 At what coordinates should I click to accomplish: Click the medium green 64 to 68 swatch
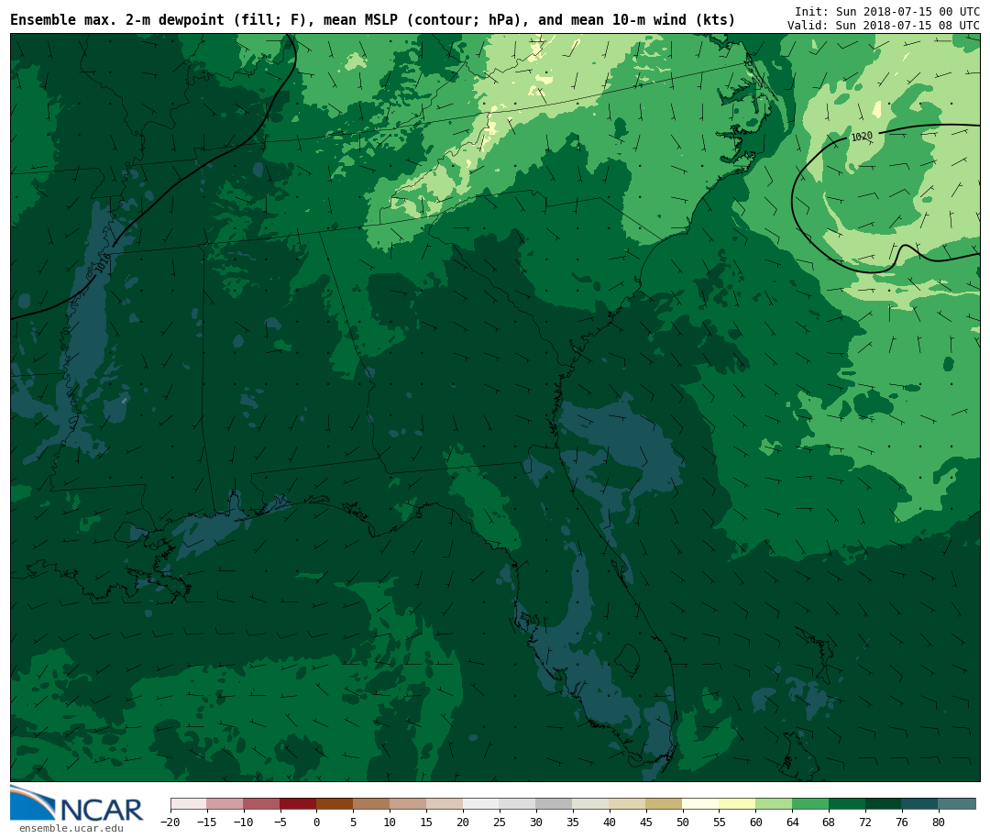tap(810, 804)
